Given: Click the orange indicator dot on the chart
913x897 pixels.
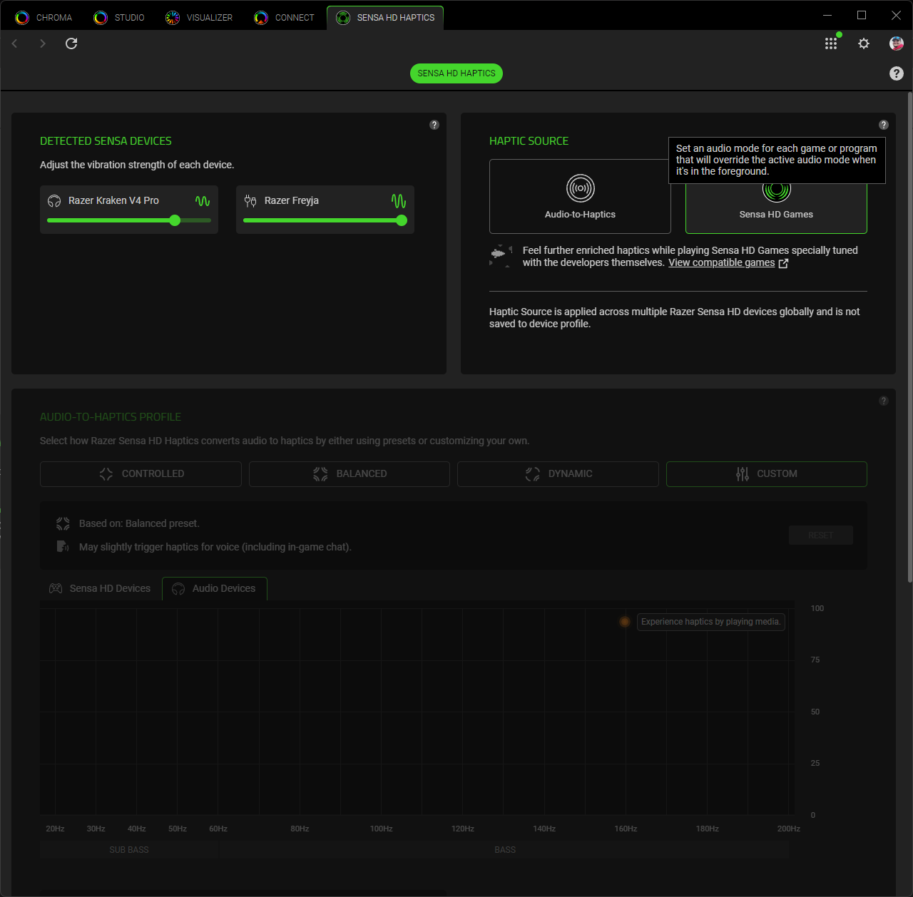Looking at the screenshot, I should point(625,622).
